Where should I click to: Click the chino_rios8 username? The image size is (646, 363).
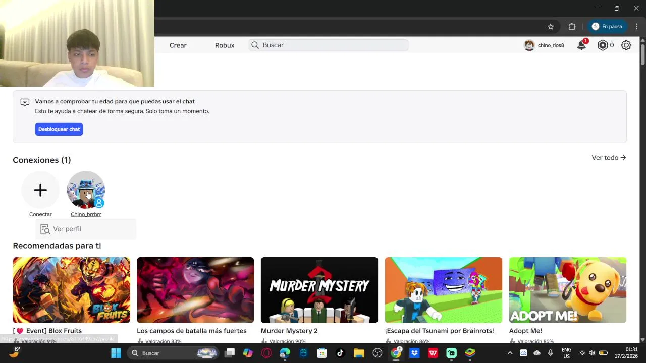[551, 45]
